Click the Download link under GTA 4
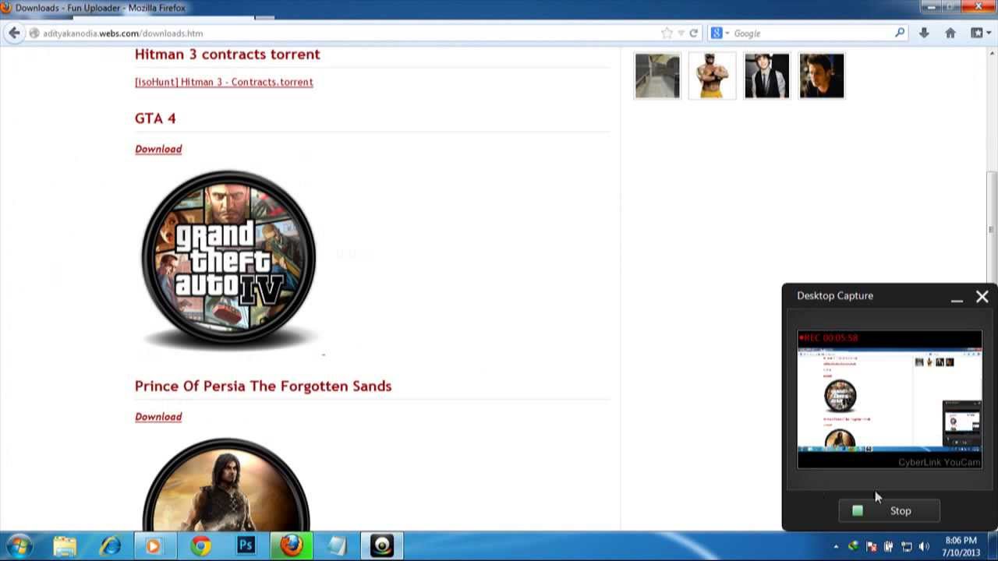This screenshot has width=998, height=561. pyautogui.click(x=158, y=149)
